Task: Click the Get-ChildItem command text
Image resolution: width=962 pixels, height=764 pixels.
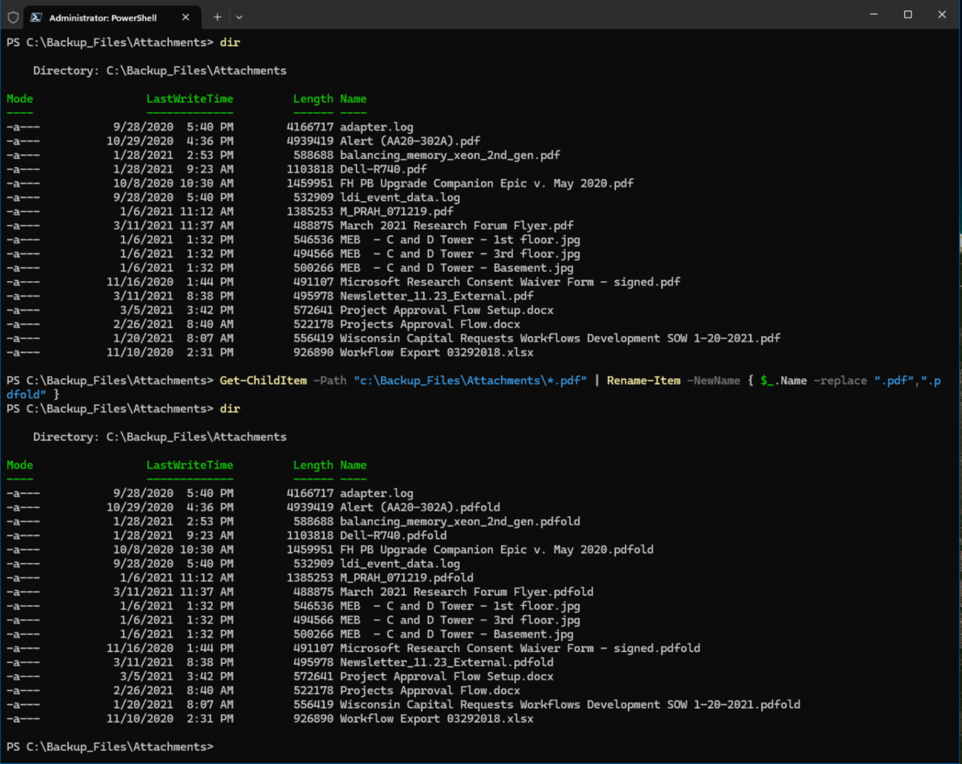Action: point(263,380)
